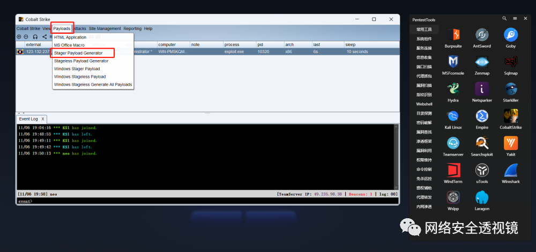
Task: Open the Searchsploit icon
Action: tap(482, 143)
